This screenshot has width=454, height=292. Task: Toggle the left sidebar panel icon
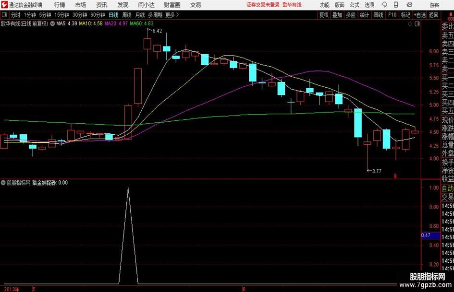point(4,15)
